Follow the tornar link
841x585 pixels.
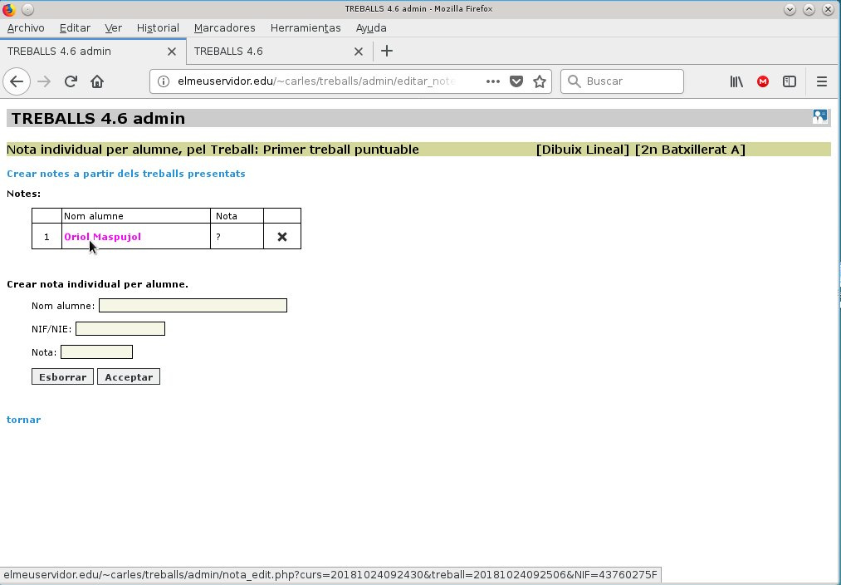click(23, 420)
